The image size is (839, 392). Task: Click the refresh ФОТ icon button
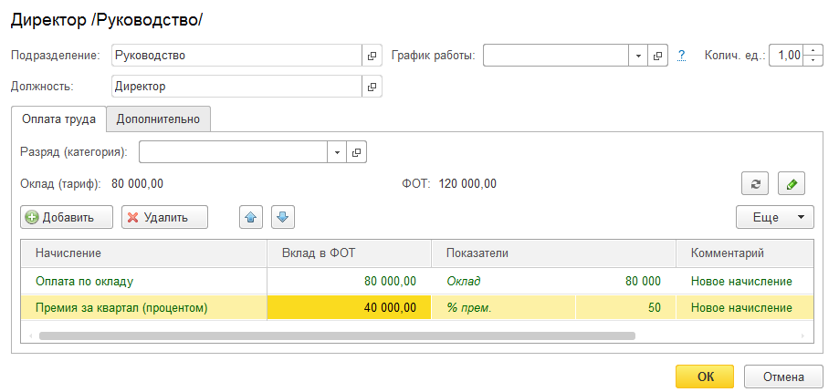tap(755, 184)
